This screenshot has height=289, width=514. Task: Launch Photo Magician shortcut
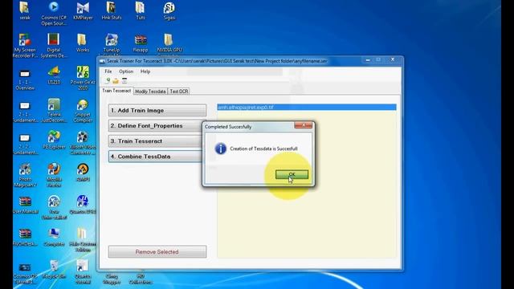point(25,175)
